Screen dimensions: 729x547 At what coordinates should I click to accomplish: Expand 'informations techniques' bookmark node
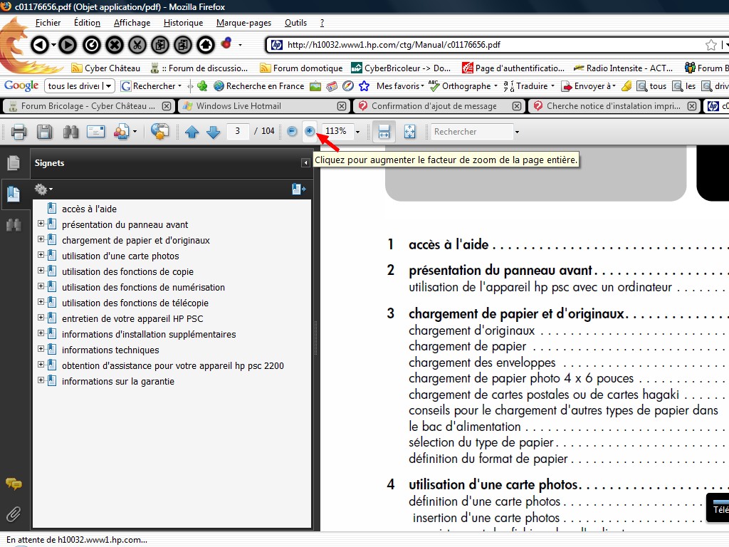pos(41,350)
